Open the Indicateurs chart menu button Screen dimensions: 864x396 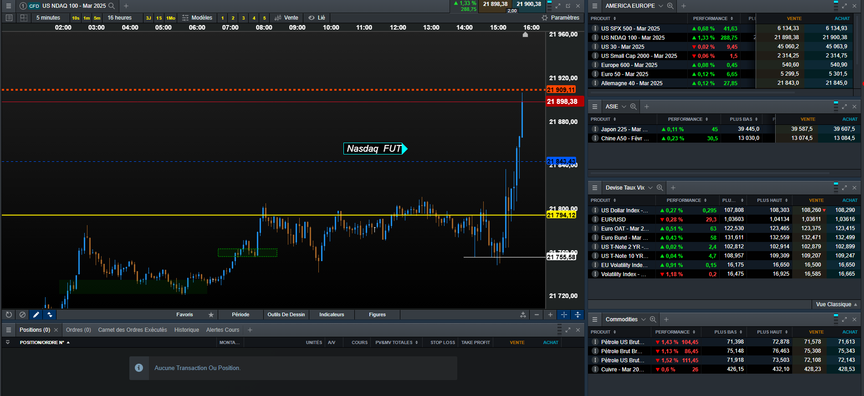click(x=332, y=314)
